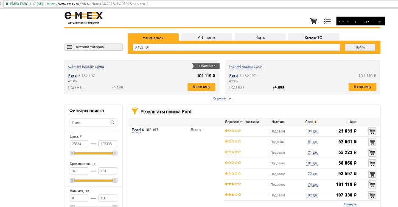Click the maximum Наличие quantity field 100
The height and width of the screenshot is (207, 398).
(108, 198)
